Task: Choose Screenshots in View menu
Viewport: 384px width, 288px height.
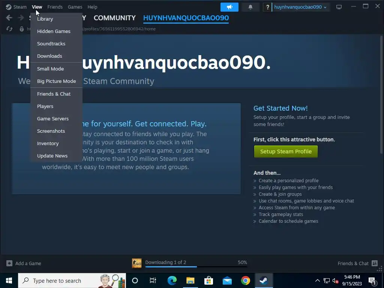Action: pos(56,131)
